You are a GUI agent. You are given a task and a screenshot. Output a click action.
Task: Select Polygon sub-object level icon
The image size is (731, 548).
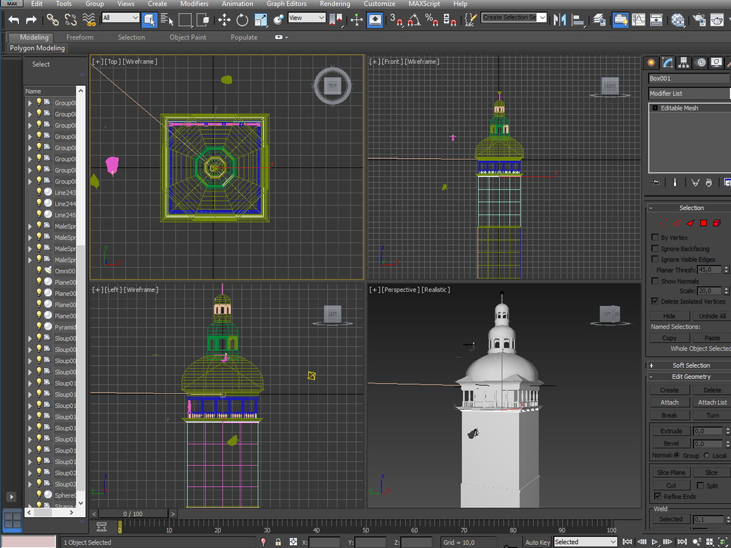click(x=704, y=223)
